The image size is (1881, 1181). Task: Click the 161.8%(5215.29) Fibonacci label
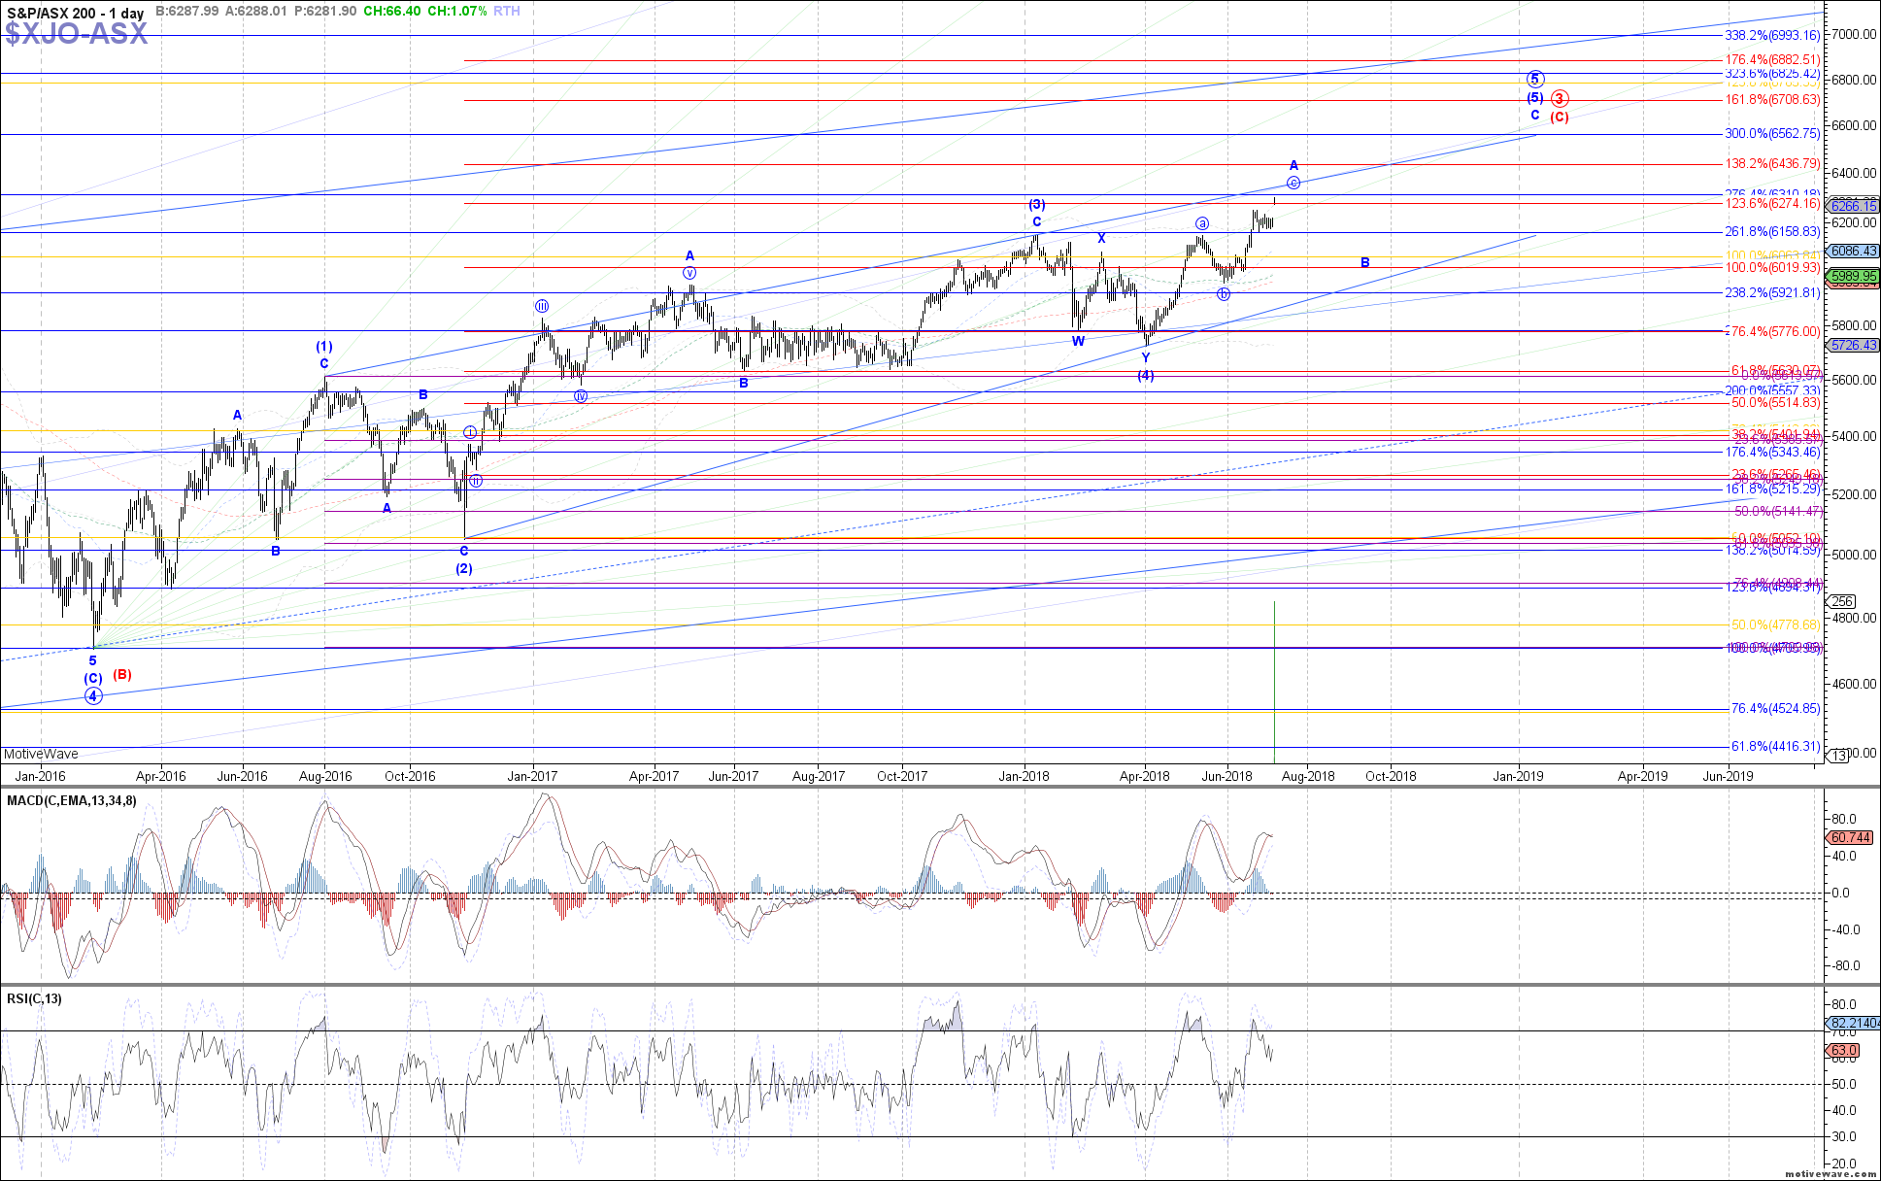[x=1772, y=489]
